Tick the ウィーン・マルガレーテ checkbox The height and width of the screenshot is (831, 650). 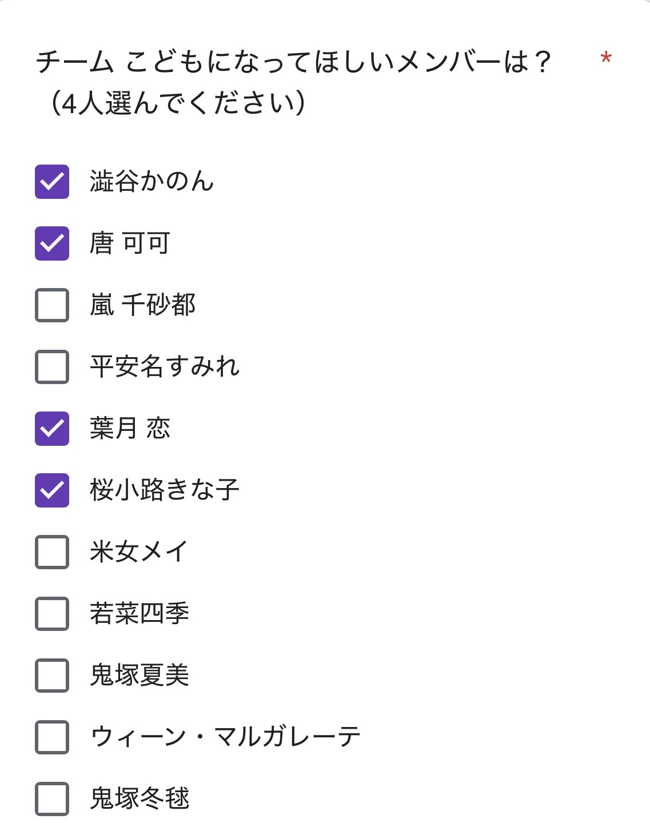coord(52,737)
